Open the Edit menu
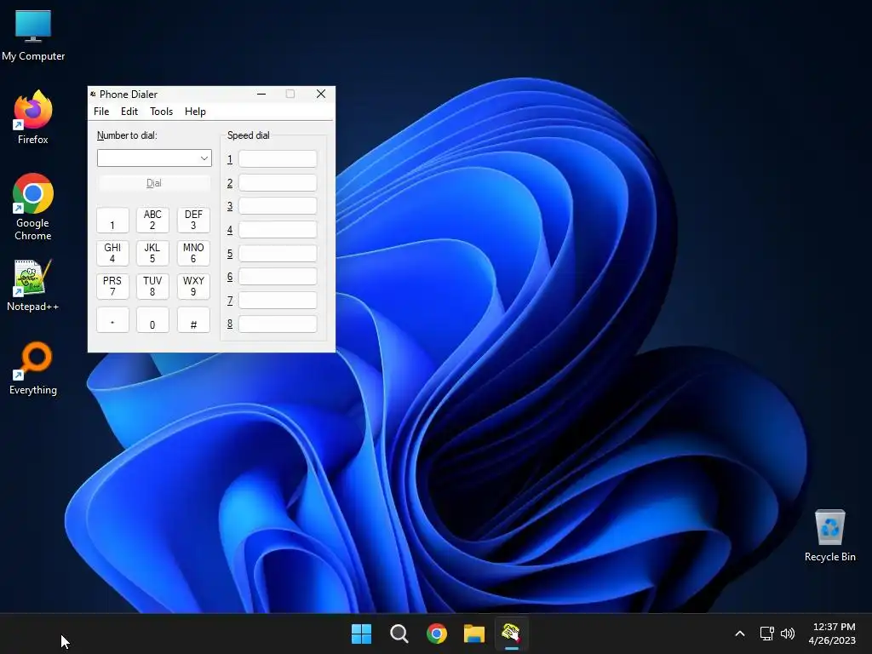The image size is (872, 654). [129, 112]
